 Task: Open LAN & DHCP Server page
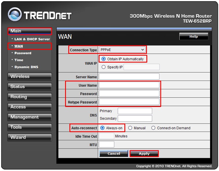click(32, 39)
